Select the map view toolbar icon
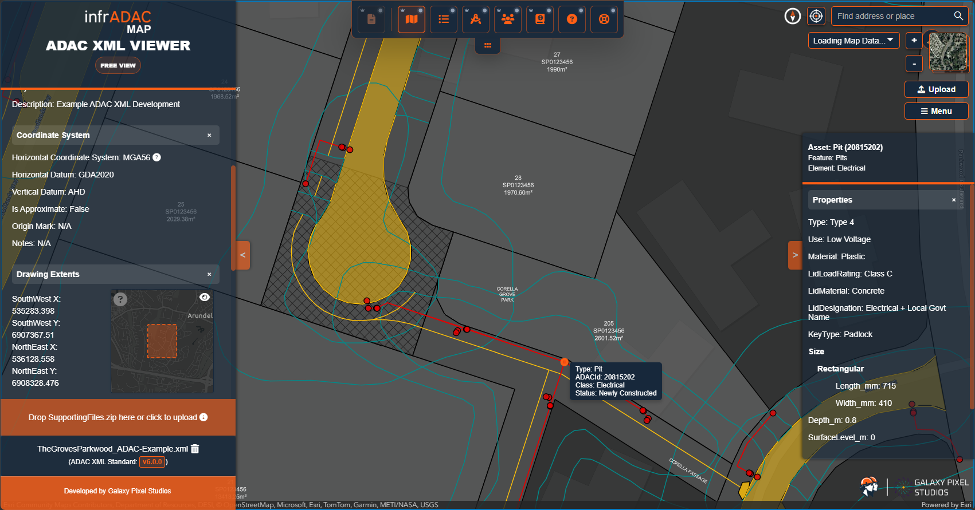 click(412, 19)
